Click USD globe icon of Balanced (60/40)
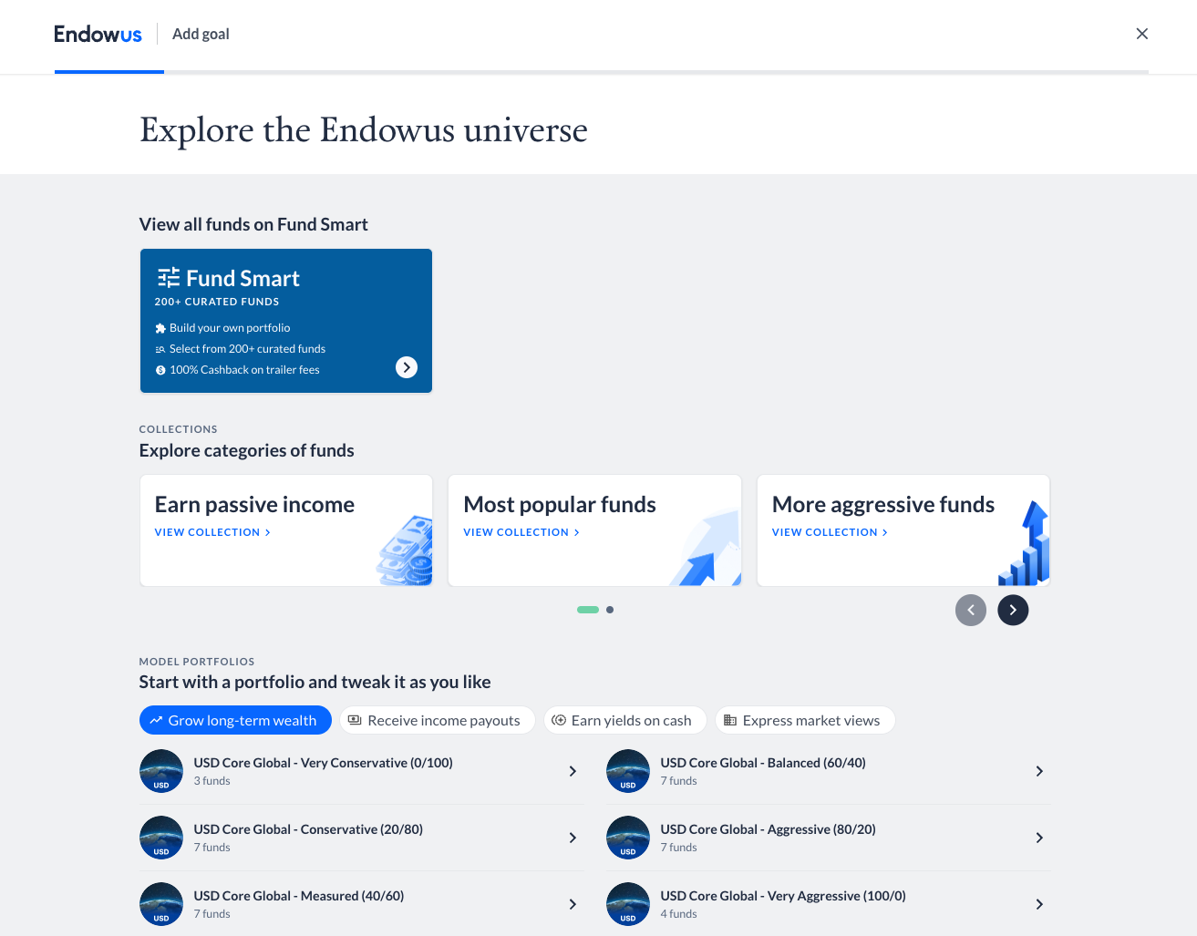The height and width of the screenshot is (936, 1197). tap(628, 771)
